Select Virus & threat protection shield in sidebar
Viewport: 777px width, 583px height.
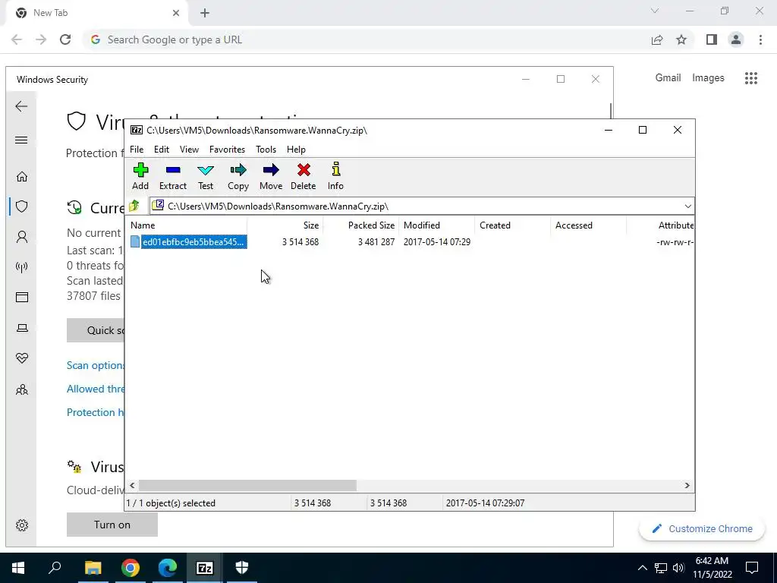pos(22,206)
